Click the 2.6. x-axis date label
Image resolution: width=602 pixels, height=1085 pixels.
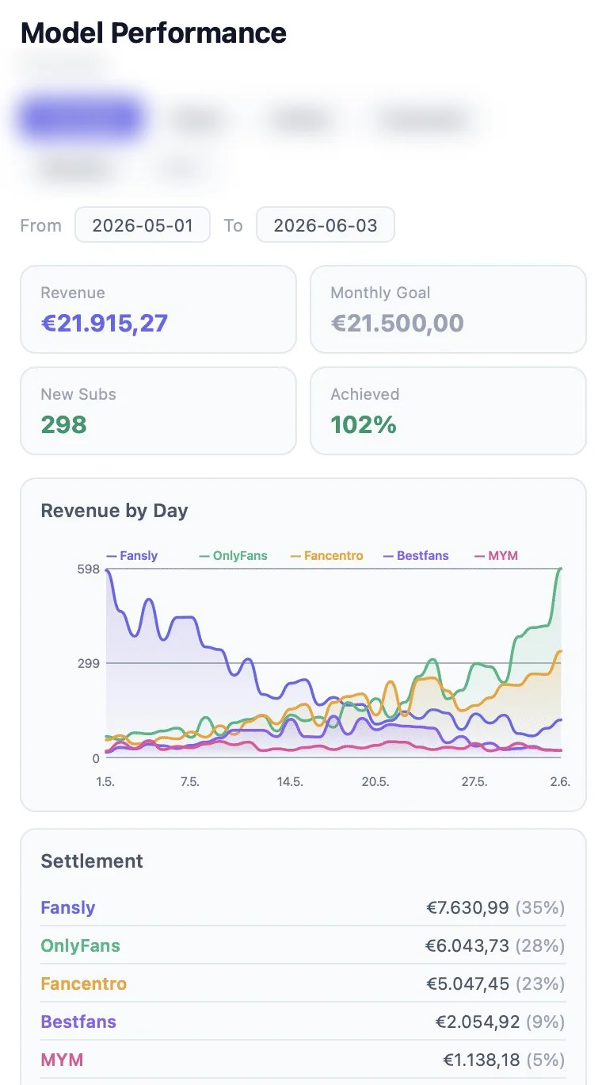click(559, 781)
